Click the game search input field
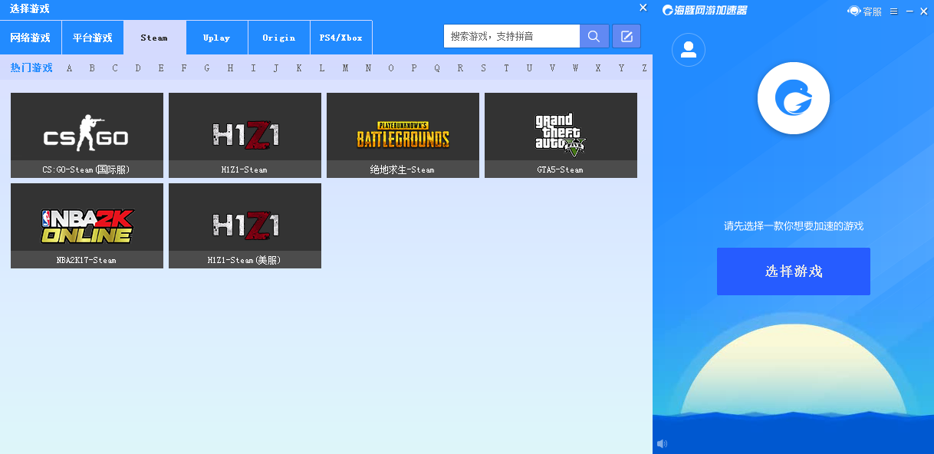The image size is (934, 454). point(511,36)
